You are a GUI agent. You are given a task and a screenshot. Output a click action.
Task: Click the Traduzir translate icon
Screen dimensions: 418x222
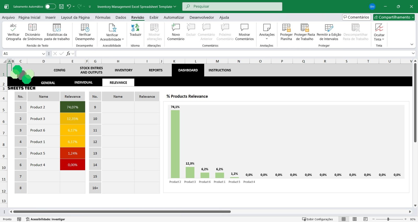(x=135, y=27)
